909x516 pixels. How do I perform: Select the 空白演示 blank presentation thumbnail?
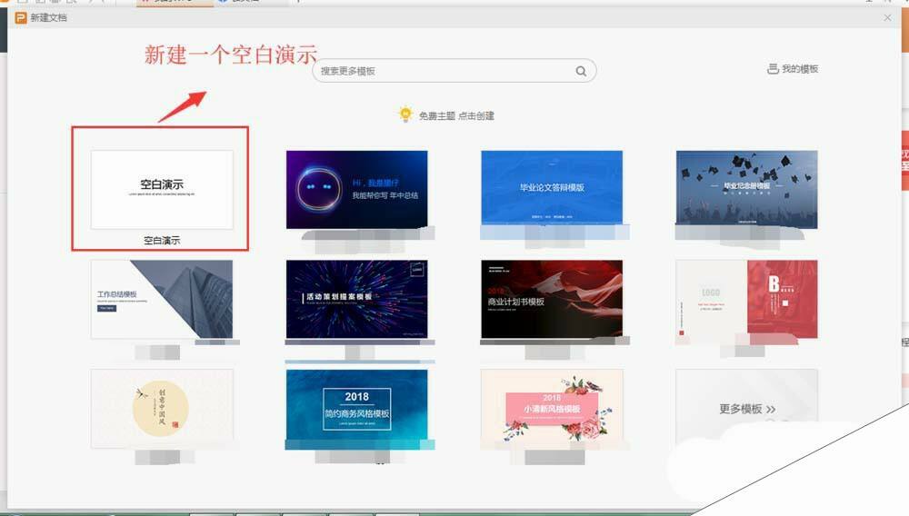[x=162, y=189]
